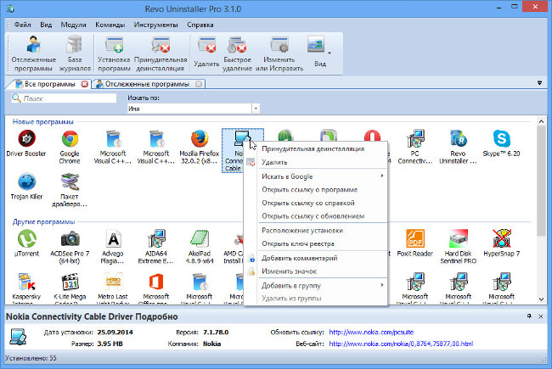Open the Logs Database (База журналов) tool
Viewport: 552px width, 369px height.
coord(75,53)
